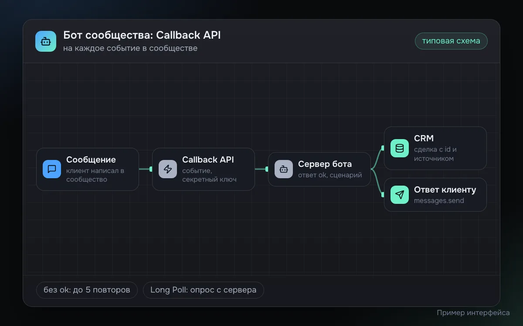Click the input port on Ответ клиенту node

(x=383, y=195)
